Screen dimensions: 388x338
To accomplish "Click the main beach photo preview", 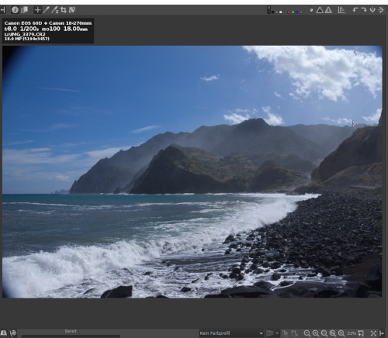I will point(192,172).
